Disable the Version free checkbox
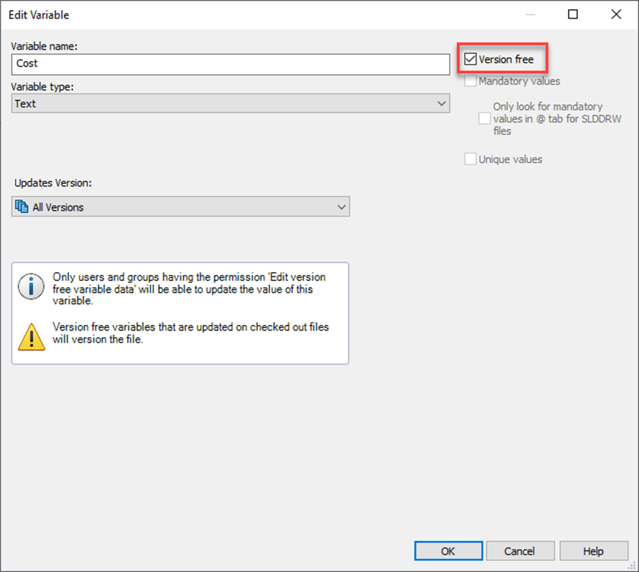 (470, 59)
